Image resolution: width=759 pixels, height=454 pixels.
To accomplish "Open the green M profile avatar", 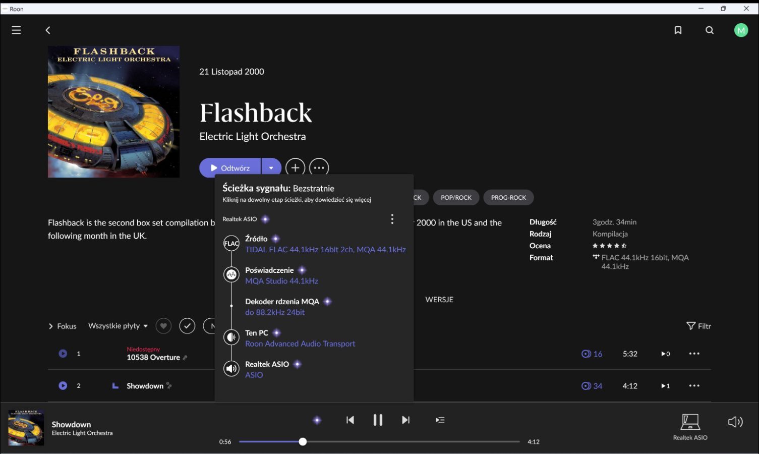I will [x=741, y=30].
